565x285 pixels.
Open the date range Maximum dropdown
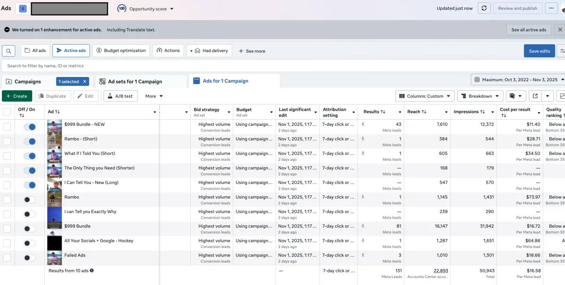point(519,80)
